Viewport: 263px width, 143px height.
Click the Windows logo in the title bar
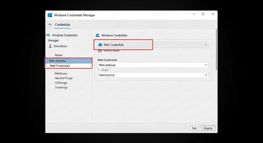[x=50, y=15]
